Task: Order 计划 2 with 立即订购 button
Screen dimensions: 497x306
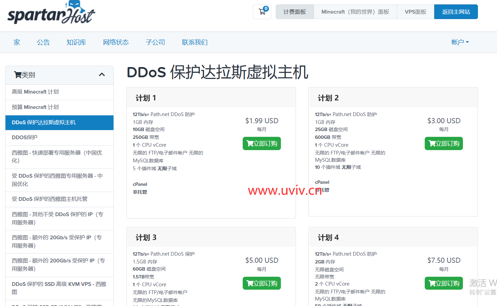Action: tap(443, 144)
